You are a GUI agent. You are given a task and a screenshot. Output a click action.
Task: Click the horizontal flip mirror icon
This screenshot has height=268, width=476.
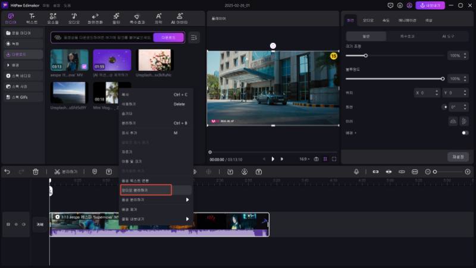(452, 121)
